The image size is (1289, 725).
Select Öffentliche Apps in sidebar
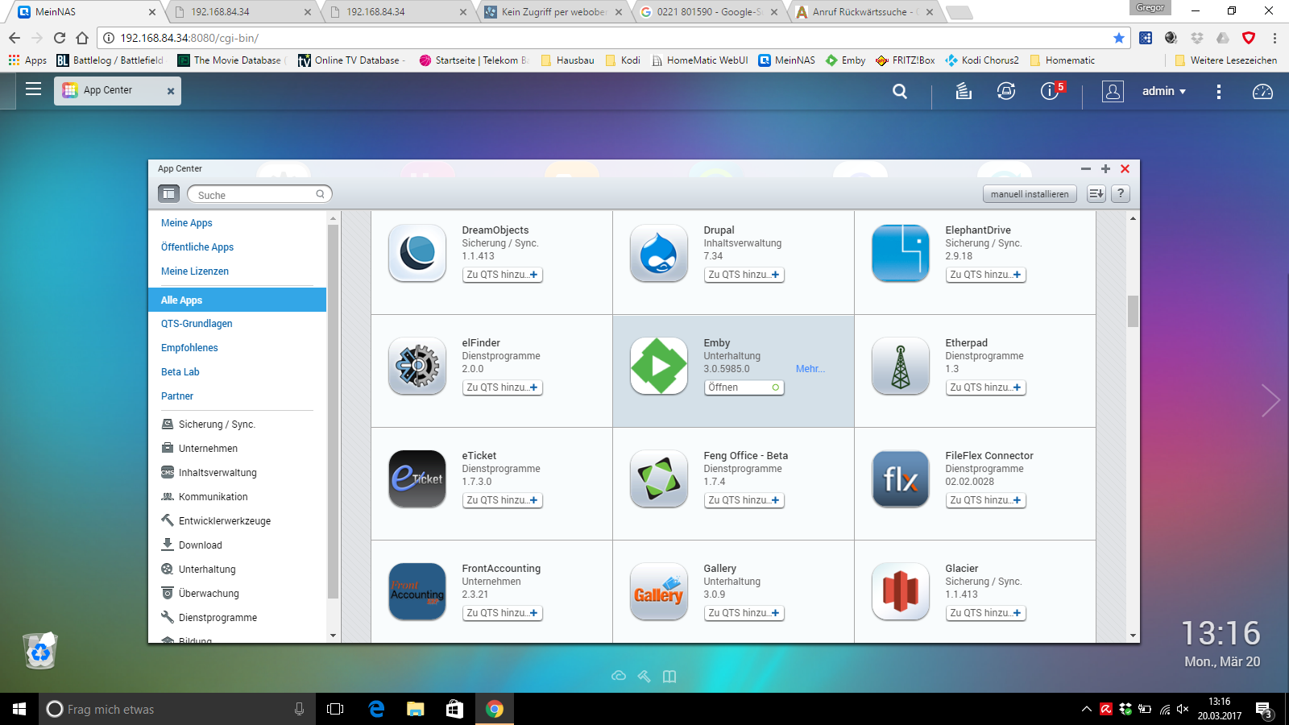point(197,247)
